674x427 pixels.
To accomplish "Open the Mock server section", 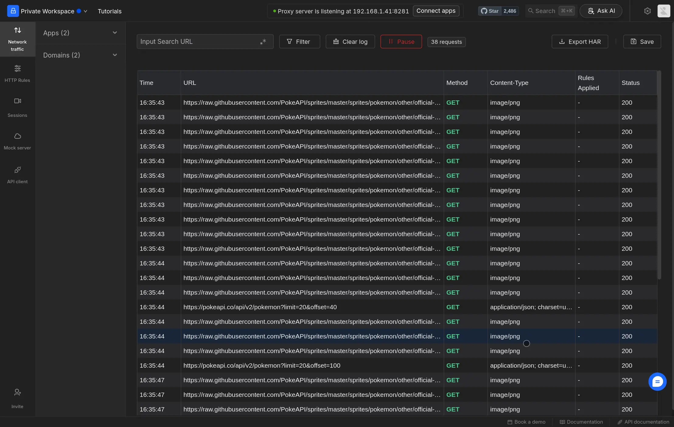I will [17, 141].
